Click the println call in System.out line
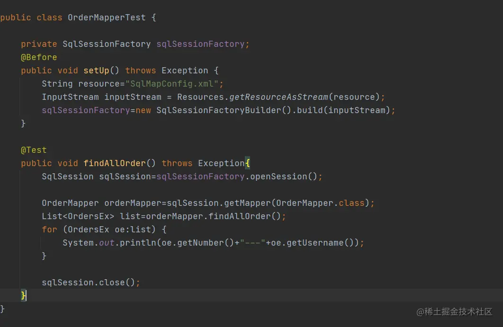Screen dimensions: 503x327 pos(138,243)
